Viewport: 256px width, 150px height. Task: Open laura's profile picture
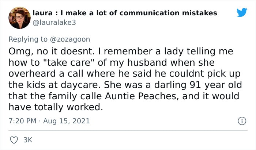pyautogui.click(x=19, y=18)
